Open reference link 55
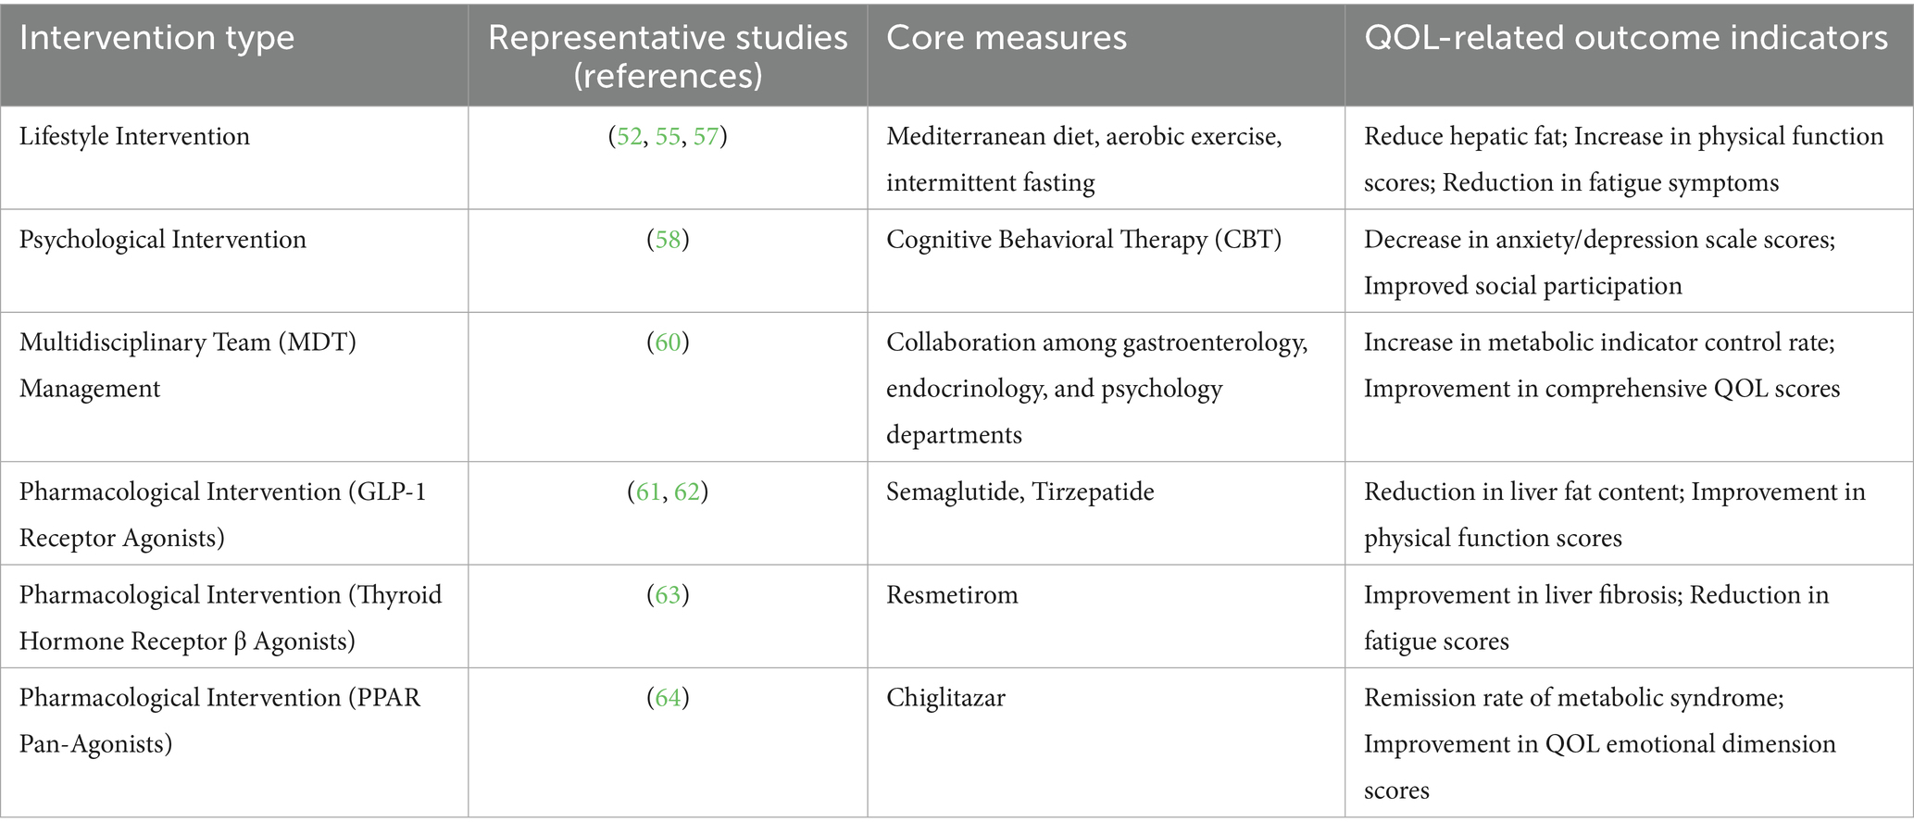 point(667,137)
